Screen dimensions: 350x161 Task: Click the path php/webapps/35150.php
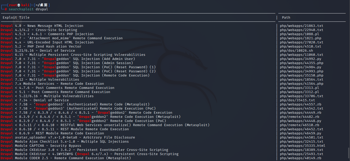tap(302, 75)
